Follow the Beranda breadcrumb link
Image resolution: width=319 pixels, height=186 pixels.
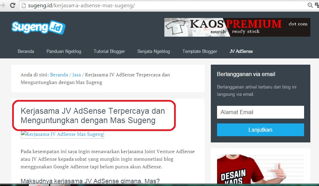tap(59, 75)
